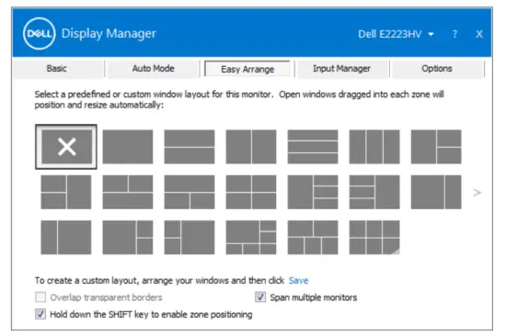Viewport: 506px width, 336px height.
Task: Select the three vertical columns layout
Action: pos(374,147)
